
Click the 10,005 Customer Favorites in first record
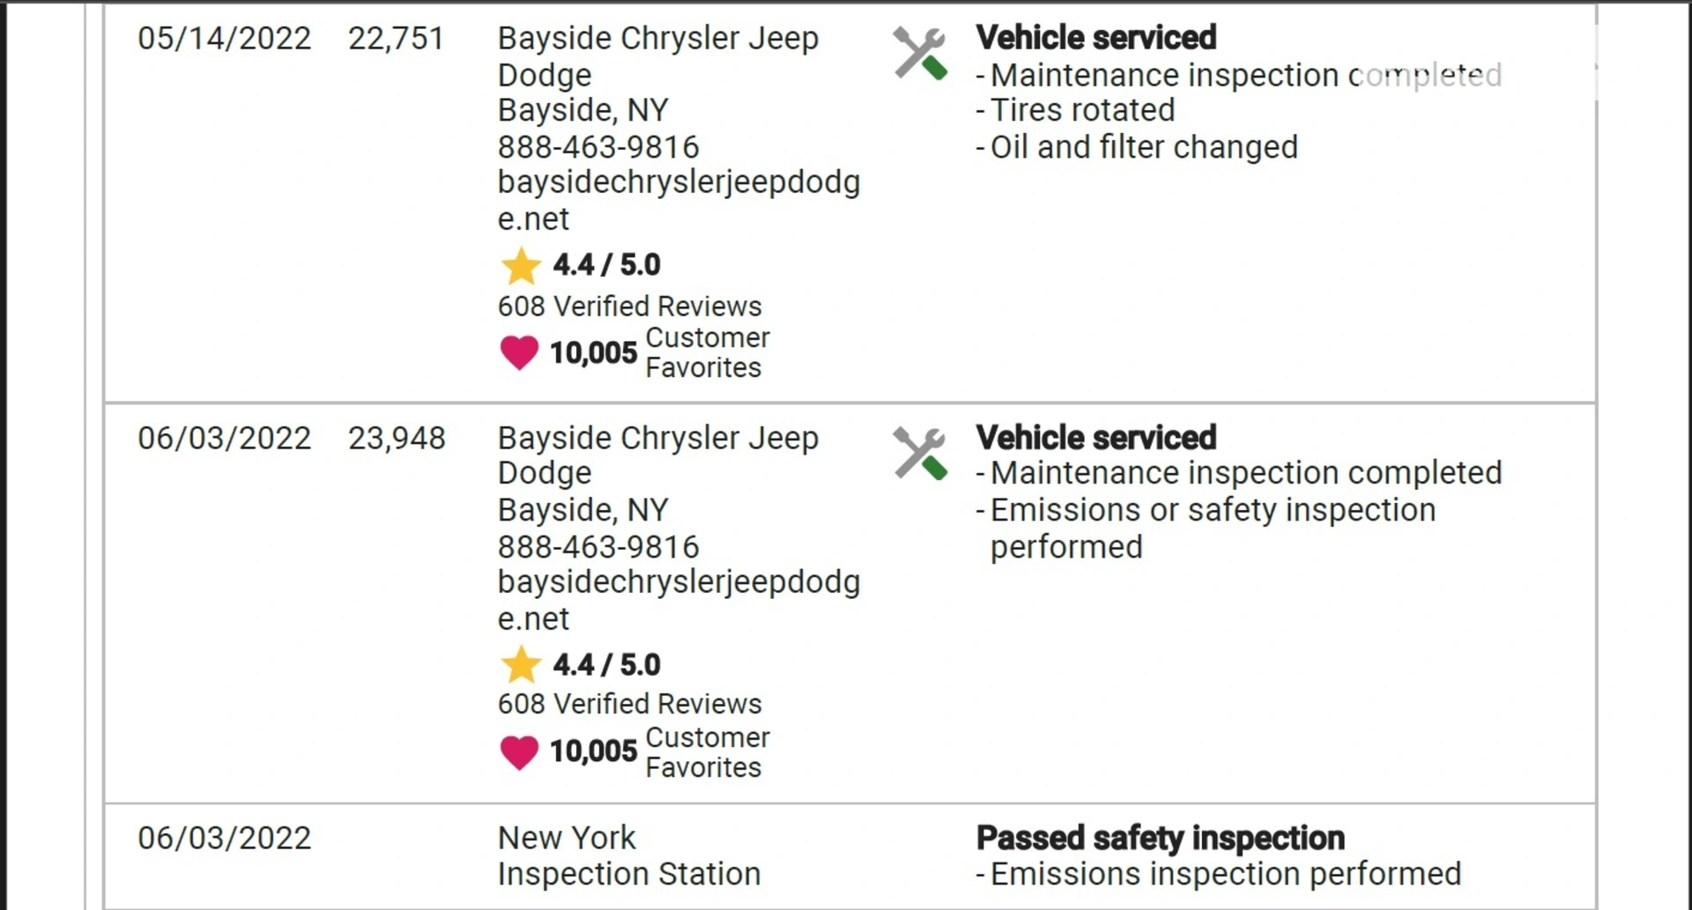click(659, 352)
